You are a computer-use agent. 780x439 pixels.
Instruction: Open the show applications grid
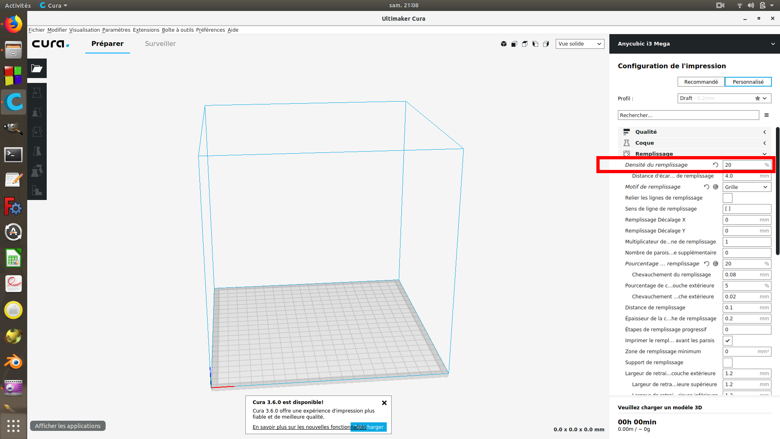[x=13, y=426]
